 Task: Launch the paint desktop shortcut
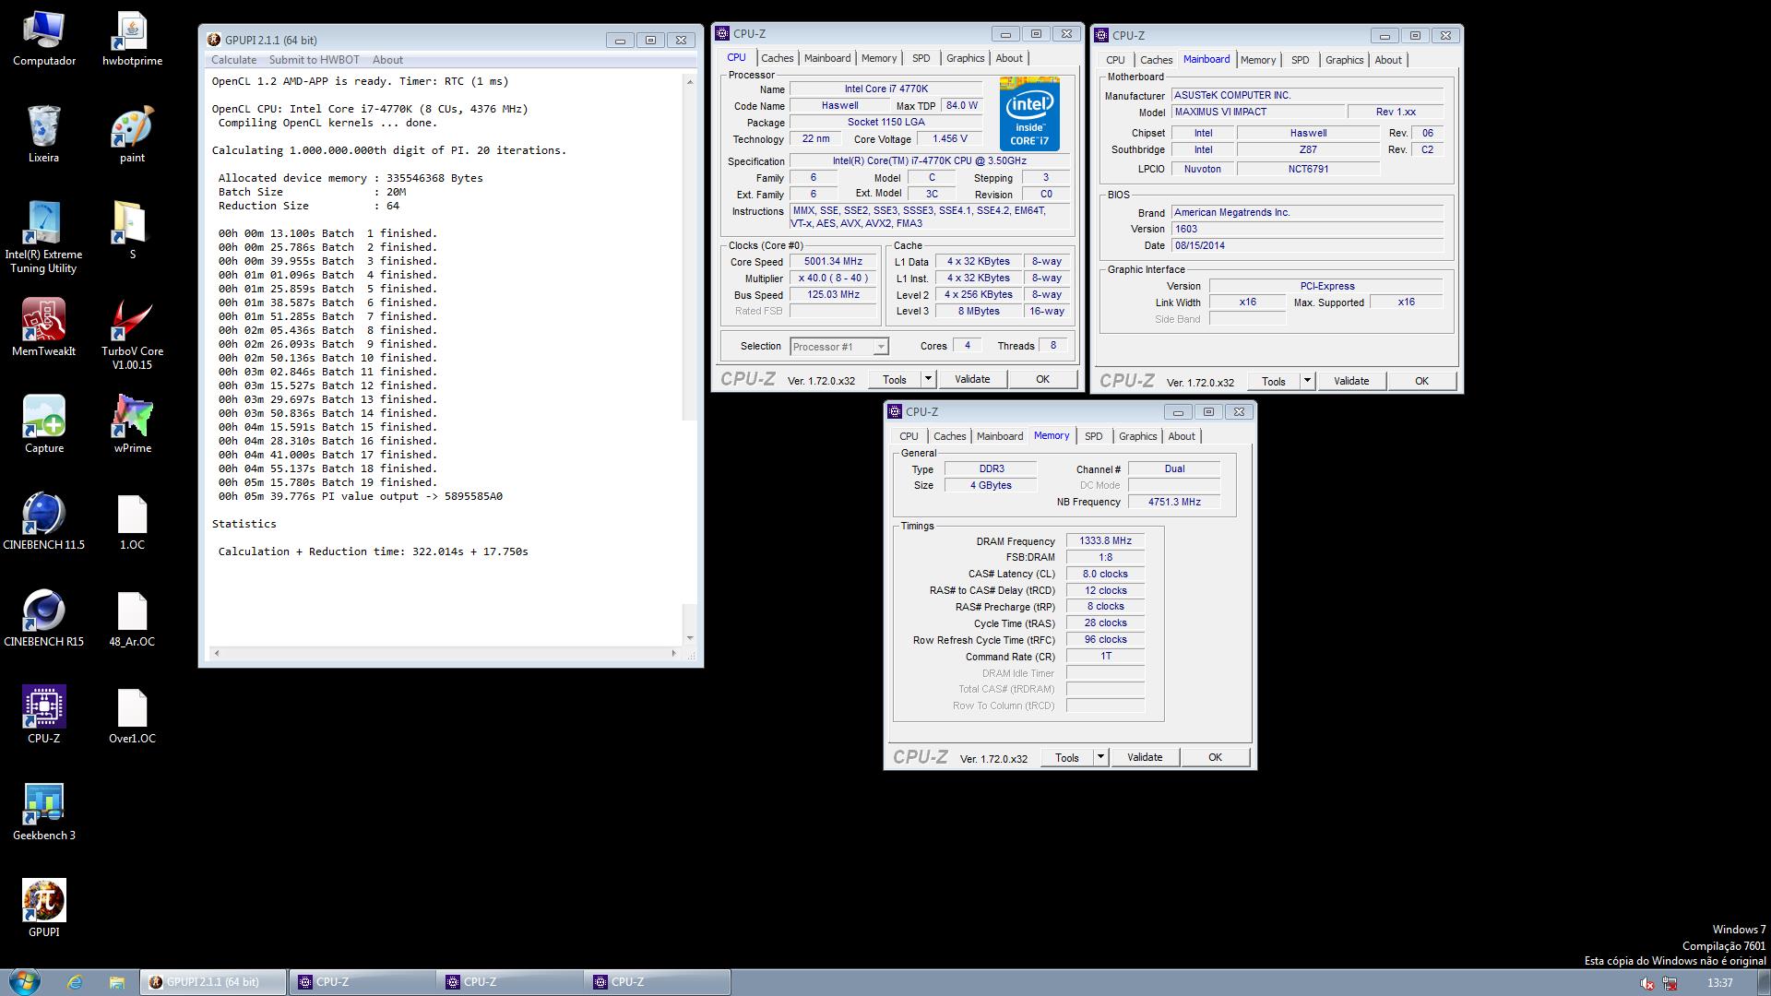[x=132, y=136]
